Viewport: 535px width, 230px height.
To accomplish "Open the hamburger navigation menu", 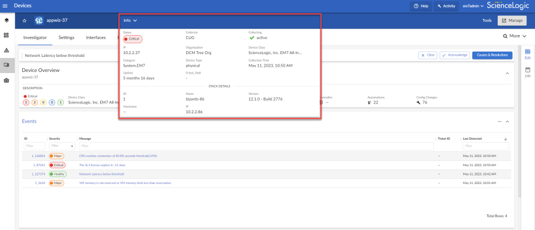I will [6, 5].
